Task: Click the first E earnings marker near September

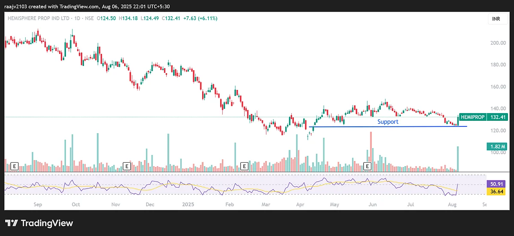Action: [15, 165]
